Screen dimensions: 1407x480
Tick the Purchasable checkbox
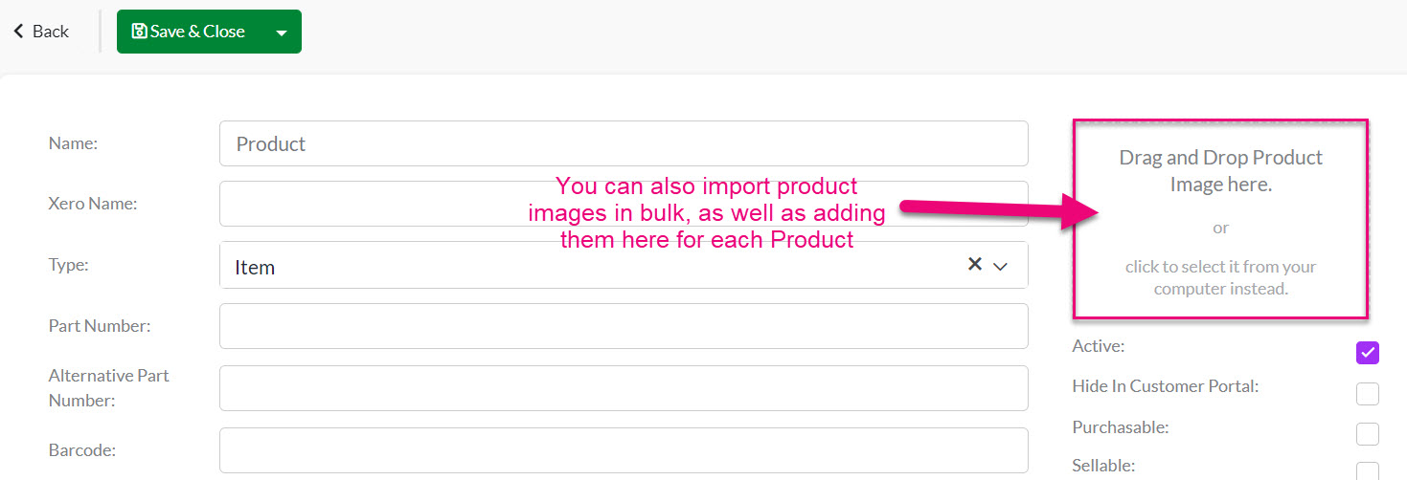[1368, 434]
